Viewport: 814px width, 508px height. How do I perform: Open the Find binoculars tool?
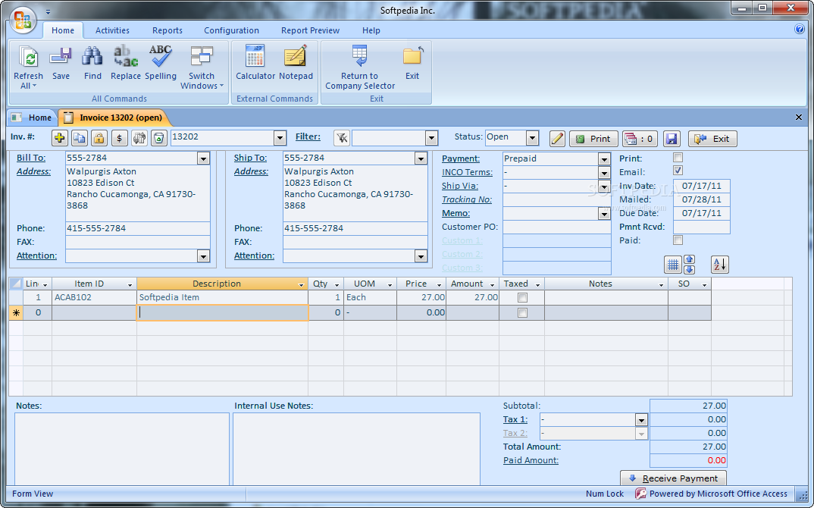click(x=92, y=56)
